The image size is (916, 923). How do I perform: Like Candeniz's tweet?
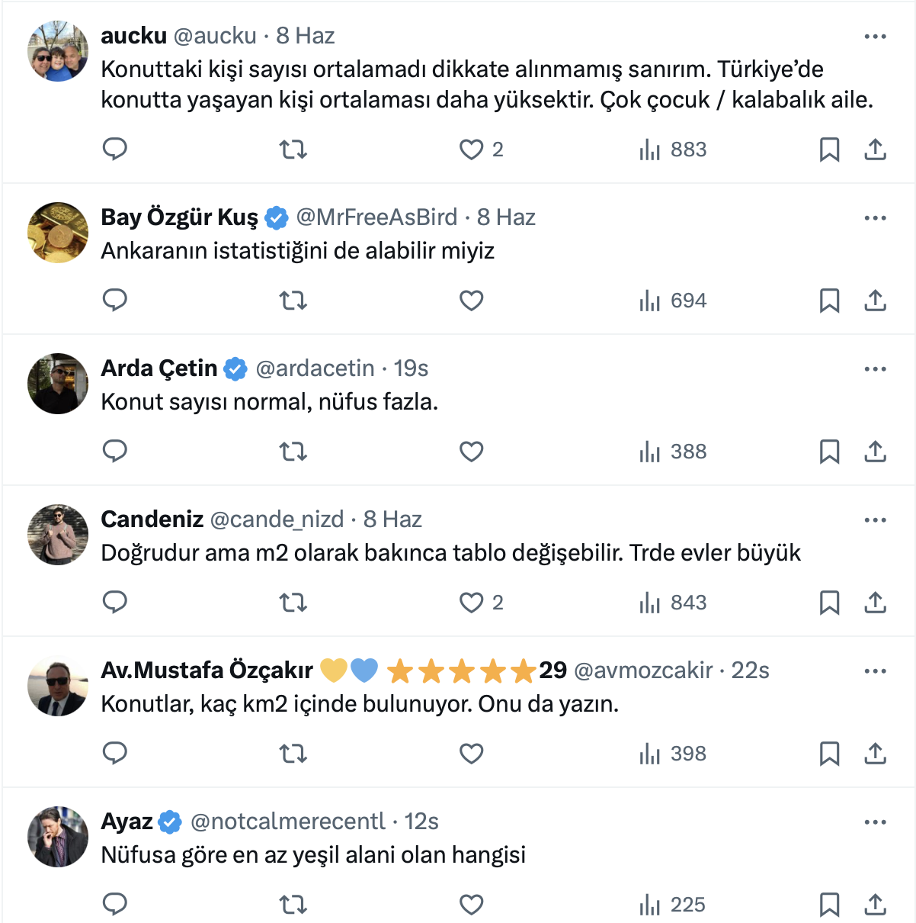click(472, 603)
